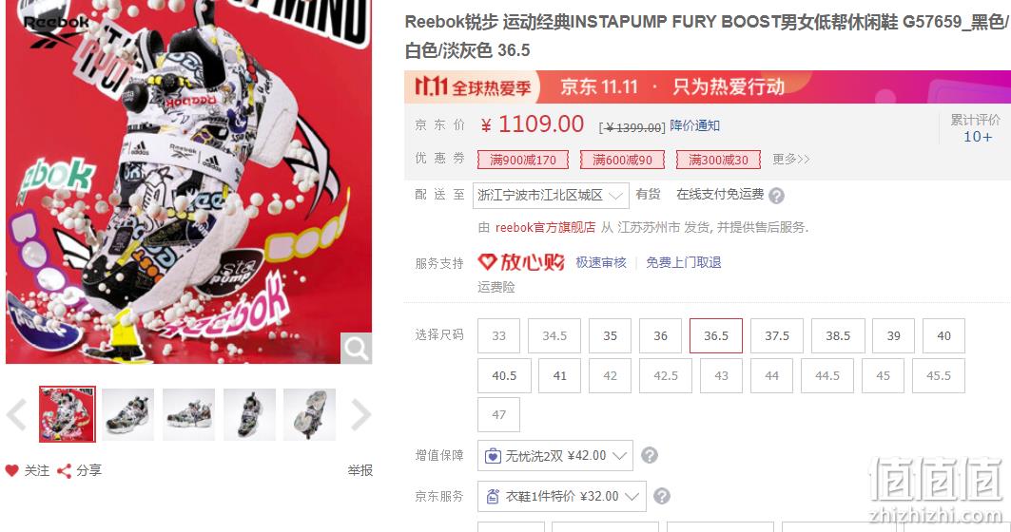Click the 分享 share icon
The image size is (1011, 532).
[x=64, y=471]
